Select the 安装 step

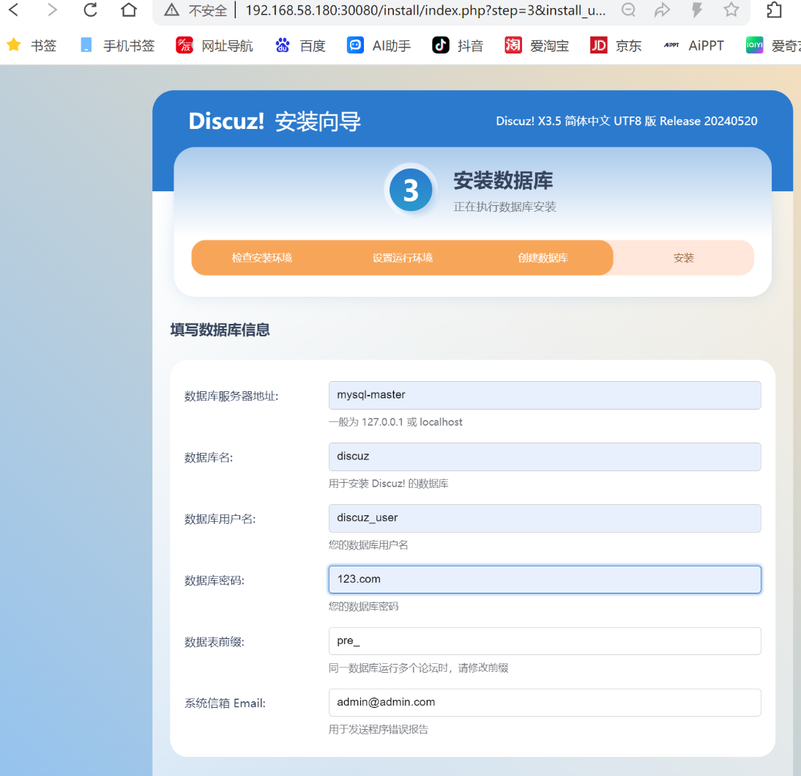[684, 258]
